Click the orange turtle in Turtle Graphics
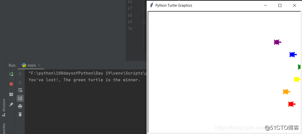The width and height of the screenshot is (302, 134). tap(286, 92)
